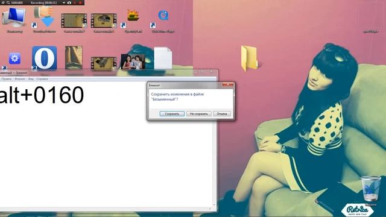Select the blue gear shortcut on the desktop

click(x=14, y=58)
